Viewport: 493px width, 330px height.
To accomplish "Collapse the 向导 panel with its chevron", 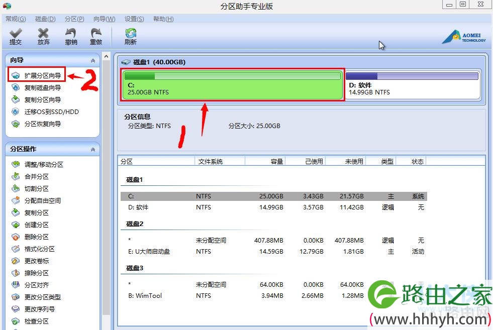I will pos(92,60).
